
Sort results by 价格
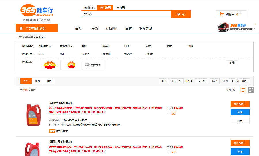coord(37,81)
